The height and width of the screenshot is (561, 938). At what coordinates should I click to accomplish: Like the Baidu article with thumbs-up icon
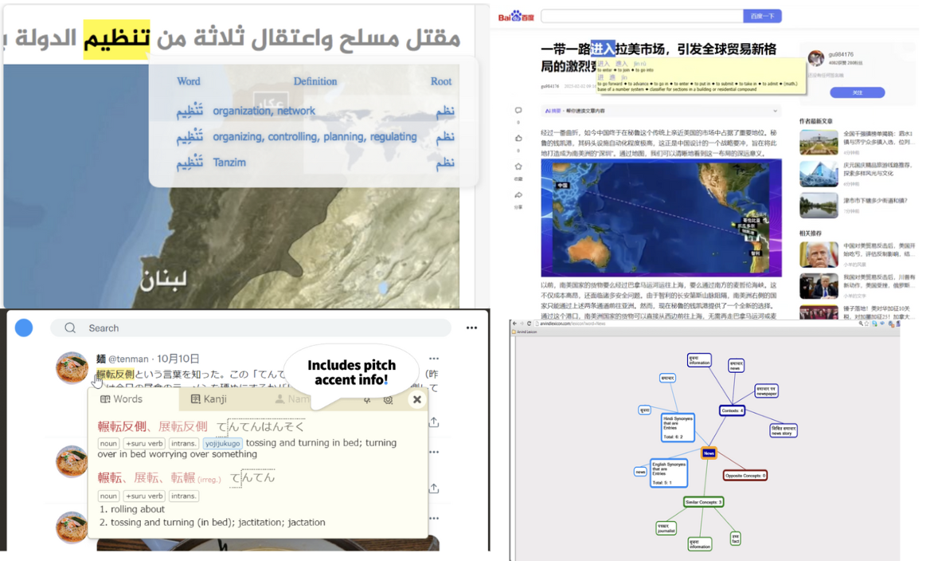(x=518, y=139)
